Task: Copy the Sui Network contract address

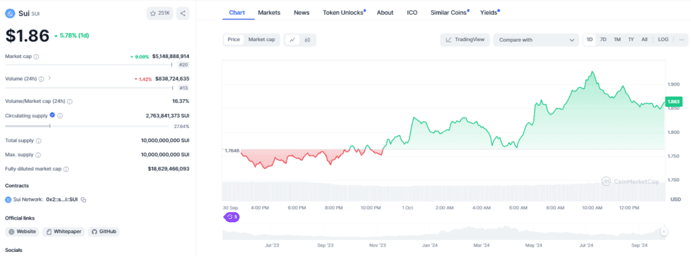Action: (x=84, y=199)
